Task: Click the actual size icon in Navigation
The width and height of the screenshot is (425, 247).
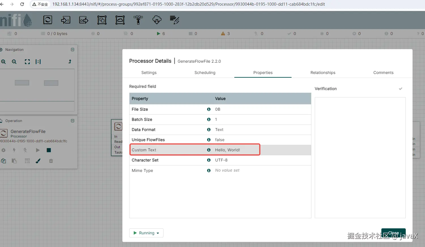Action: [38, 62]
